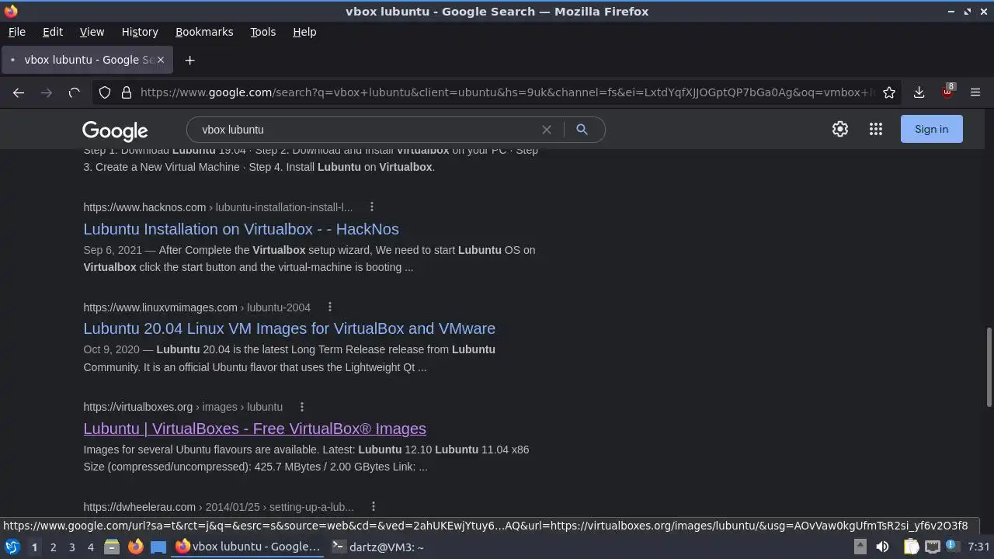
Task: Click the 7:31 taskbar clock
Action: pos(978,547)
